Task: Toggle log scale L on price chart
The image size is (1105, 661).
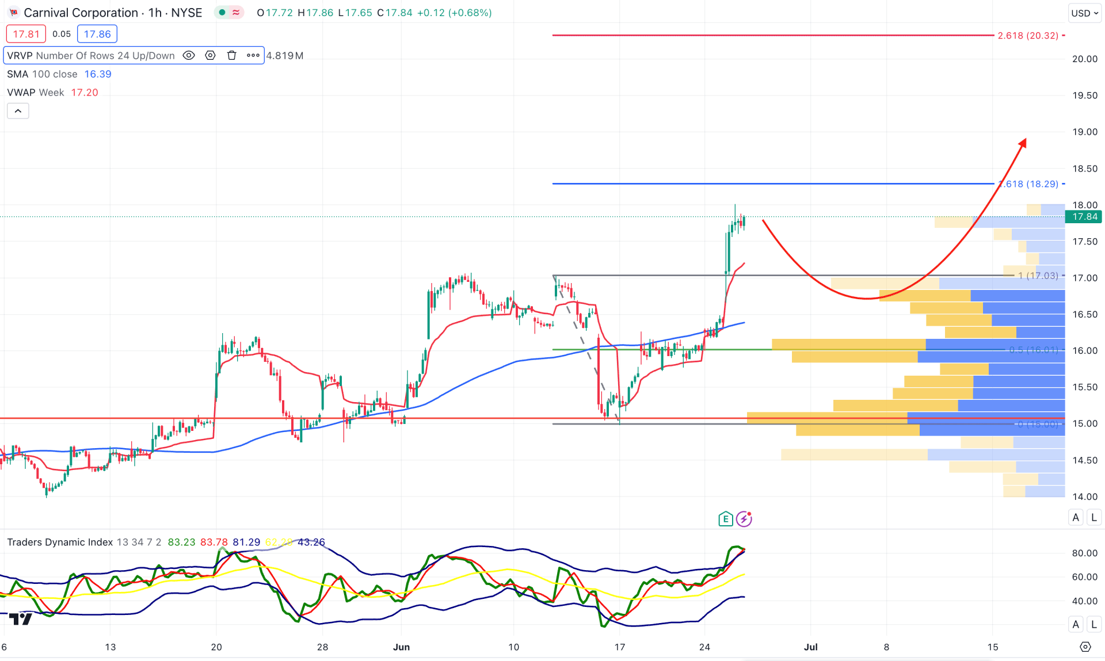Action: click(1094, 517)
